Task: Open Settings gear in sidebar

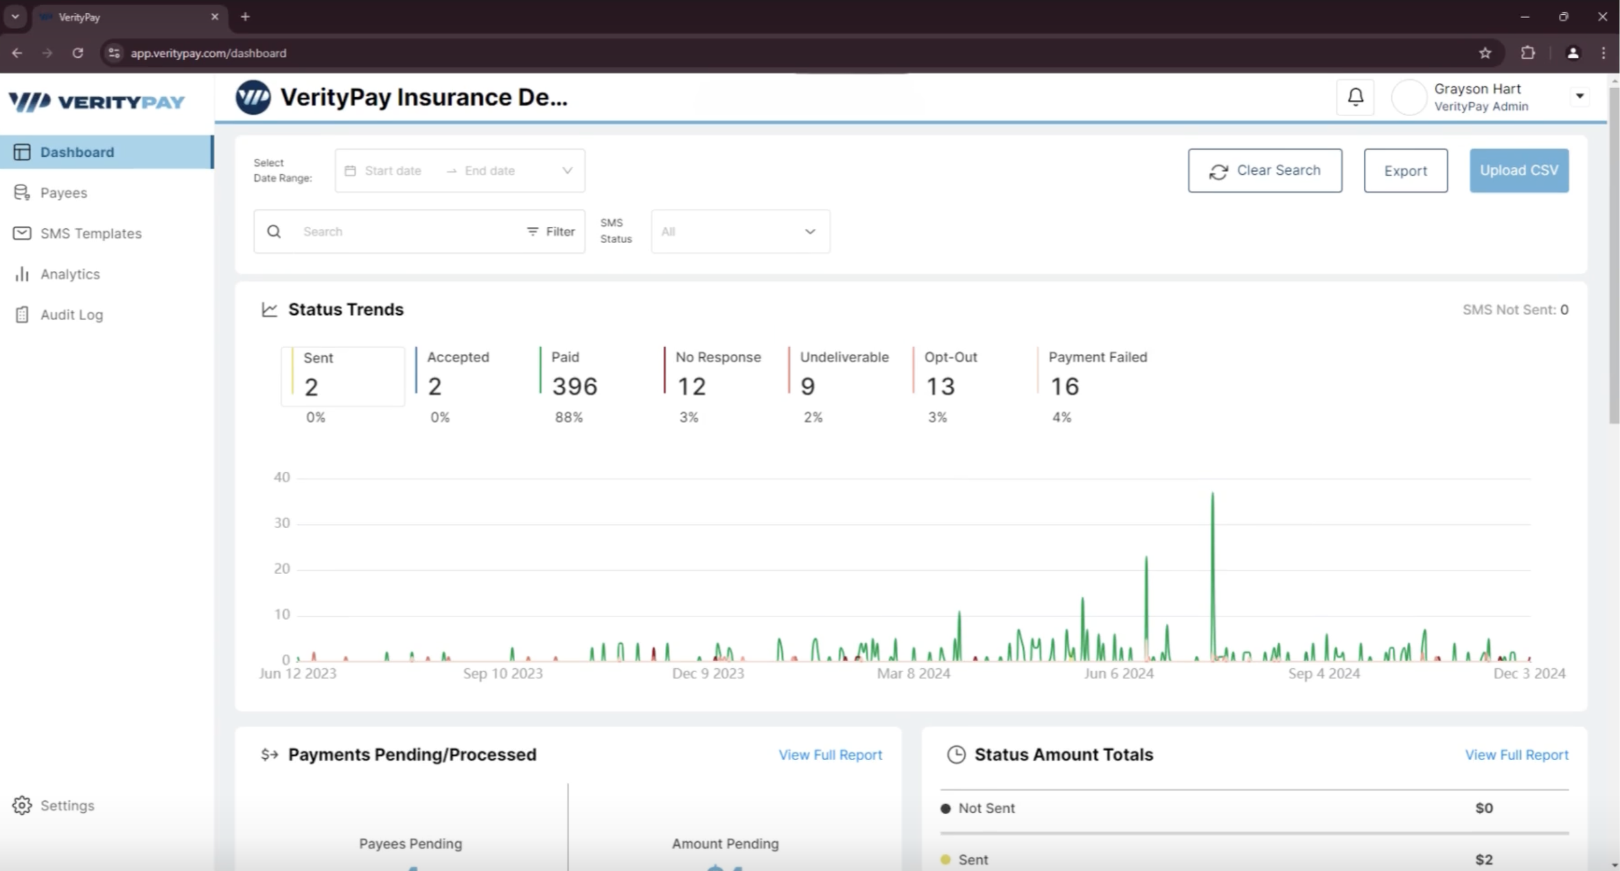Action: (22, 805)
